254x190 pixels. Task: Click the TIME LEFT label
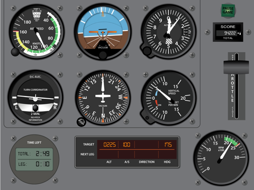point(34,142)
